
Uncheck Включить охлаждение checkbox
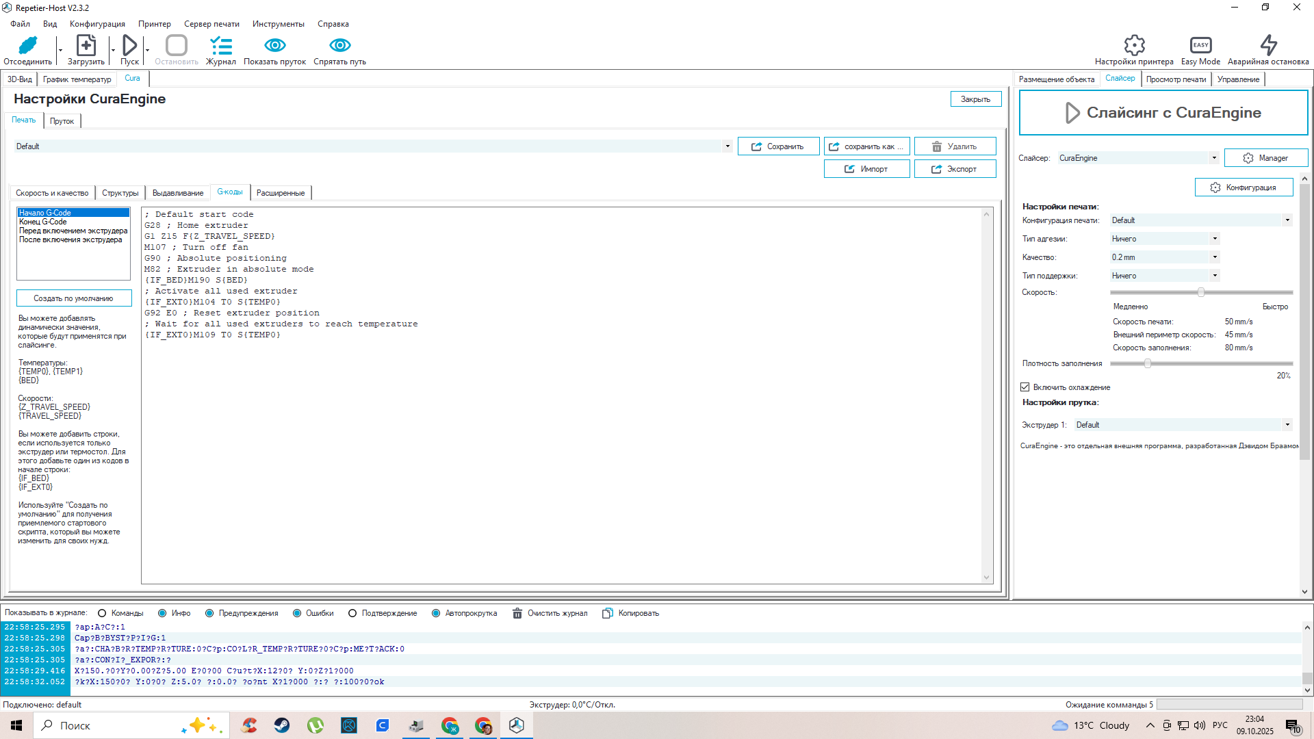coord(1025,387)
